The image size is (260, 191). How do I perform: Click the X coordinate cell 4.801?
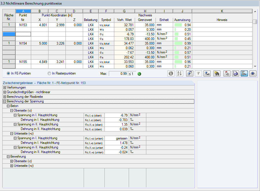click(x=40, y=25)
